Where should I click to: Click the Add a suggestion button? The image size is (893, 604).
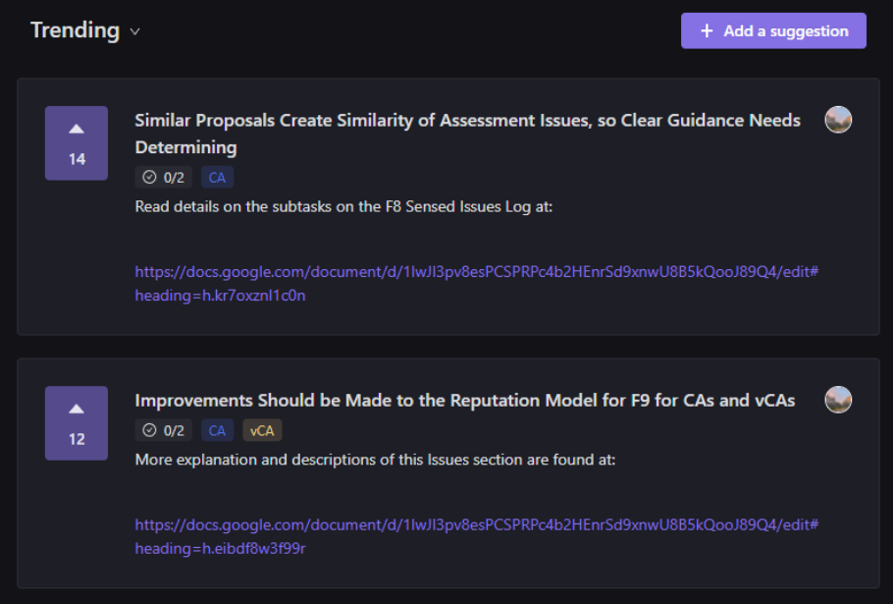pos(773,30)
